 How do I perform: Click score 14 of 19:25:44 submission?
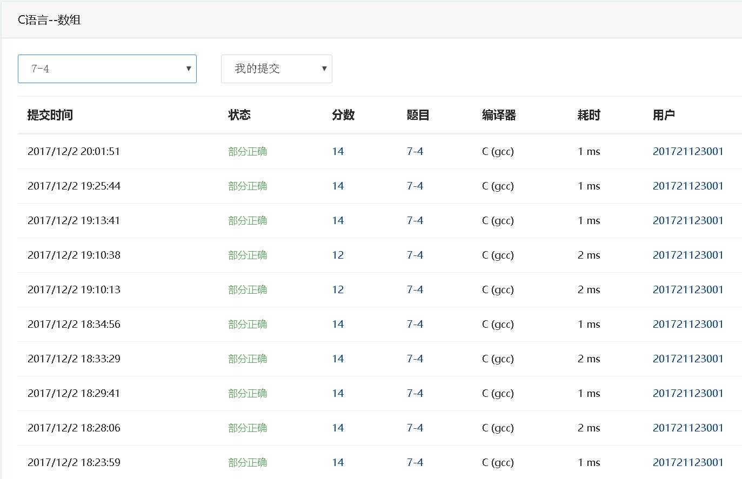coord(338,186)
